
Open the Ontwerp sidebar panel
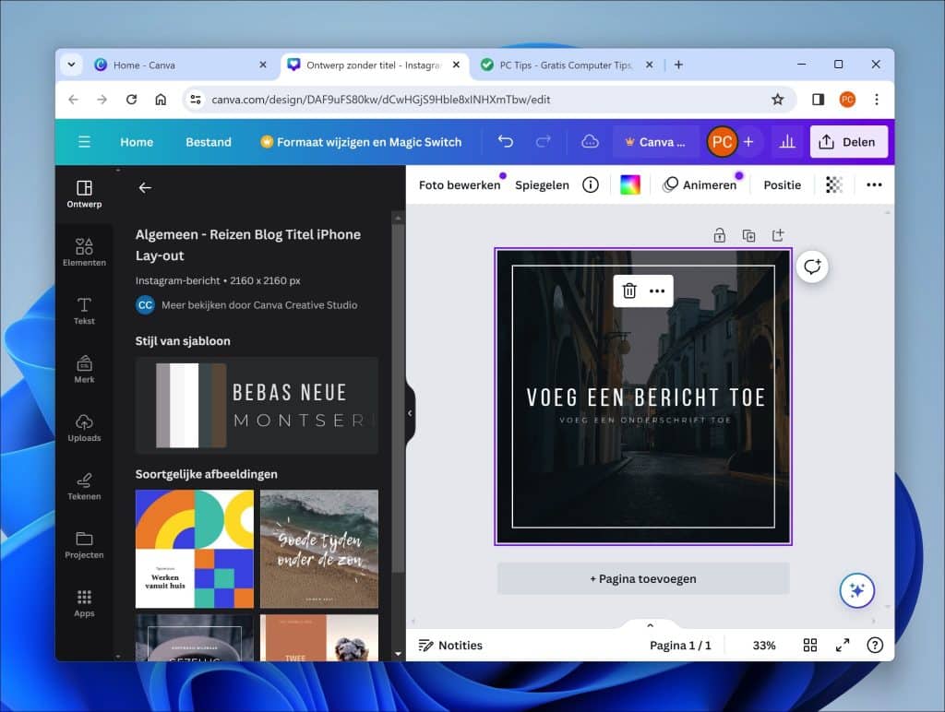(84, 194)
